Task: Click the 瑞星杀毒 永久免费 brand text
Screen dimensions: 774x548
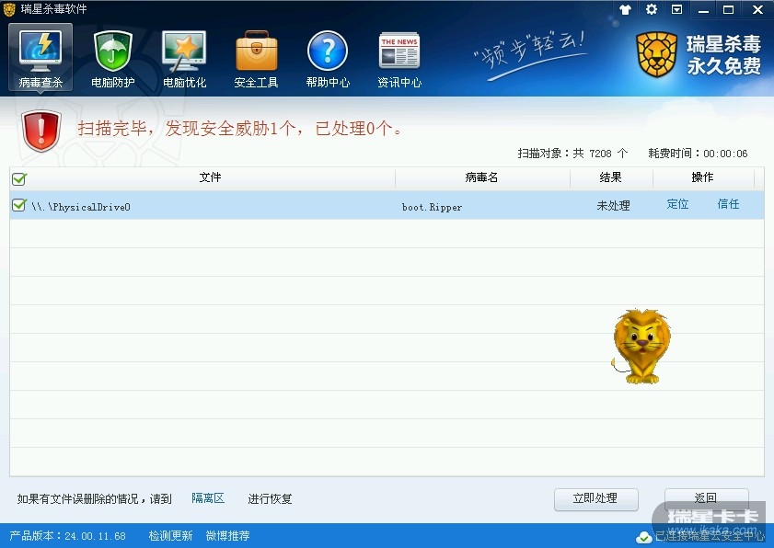Action: click(723, 55)
